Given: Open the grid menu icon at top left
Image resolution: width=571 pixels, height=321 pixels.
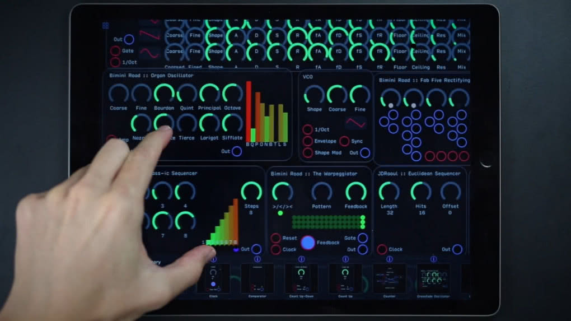Looking at the screenshot, I should [106, 26].
